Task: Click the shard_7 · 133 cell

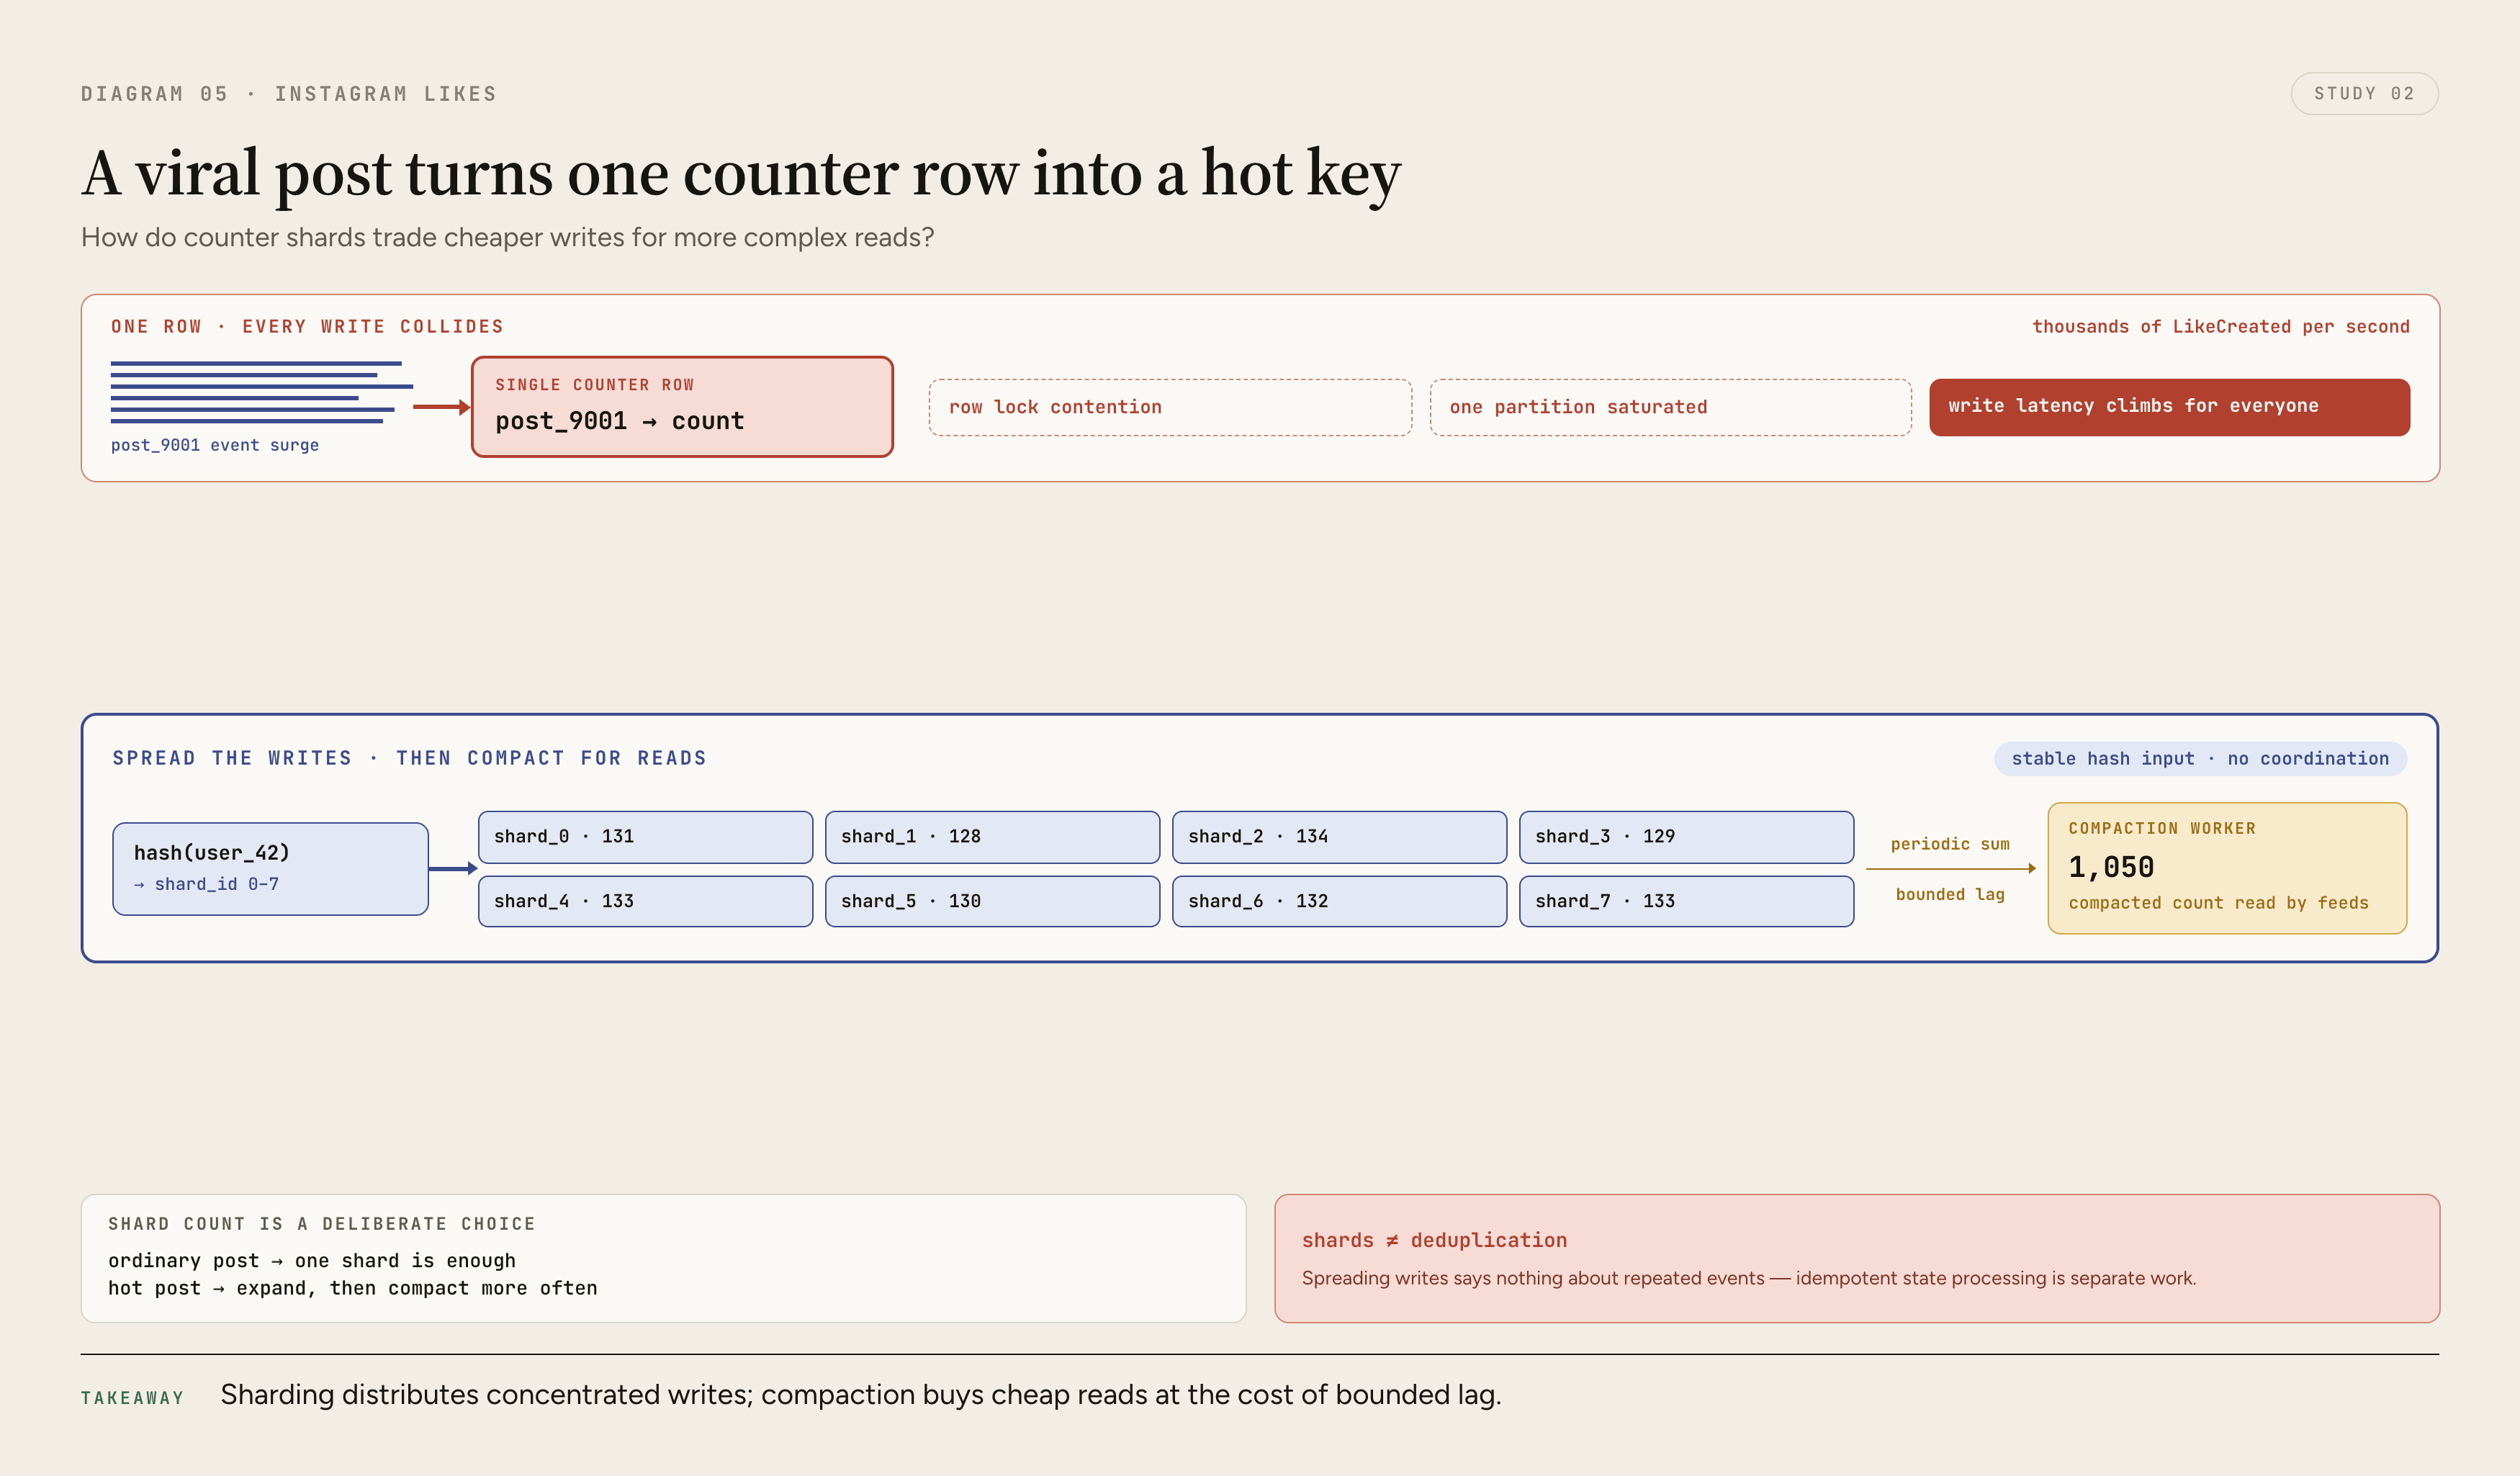Action: click(x=1686, y=901)
